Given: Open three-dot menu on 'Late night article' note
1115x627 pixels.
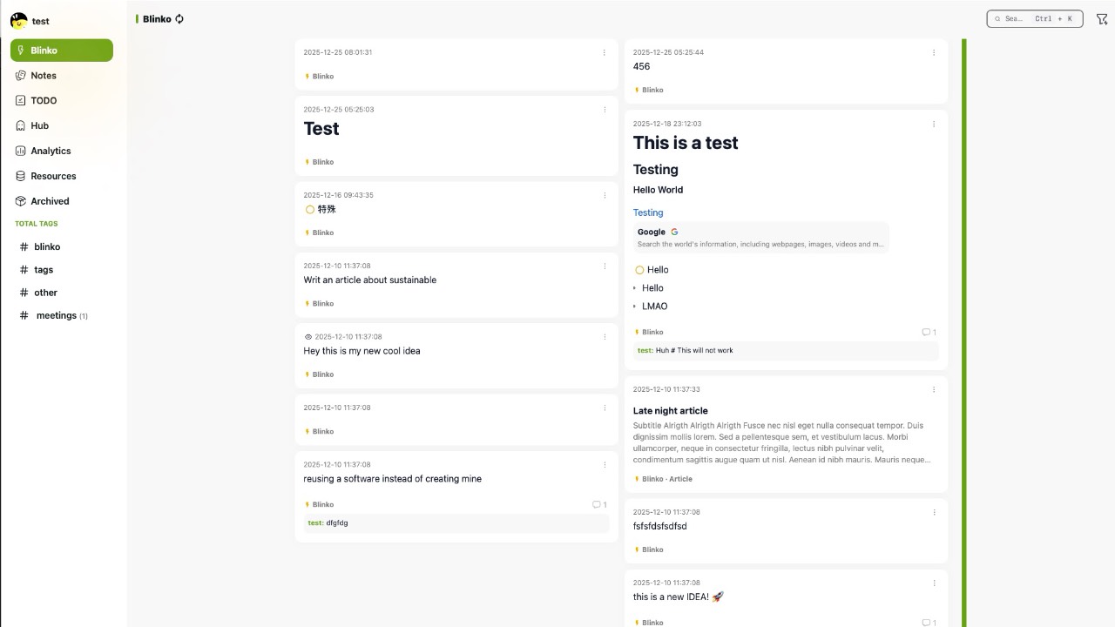Looking at the screenshot, I should click(934, 389).
